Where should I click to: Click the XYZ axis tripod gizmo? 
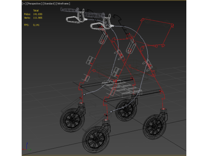coord(27,147)
